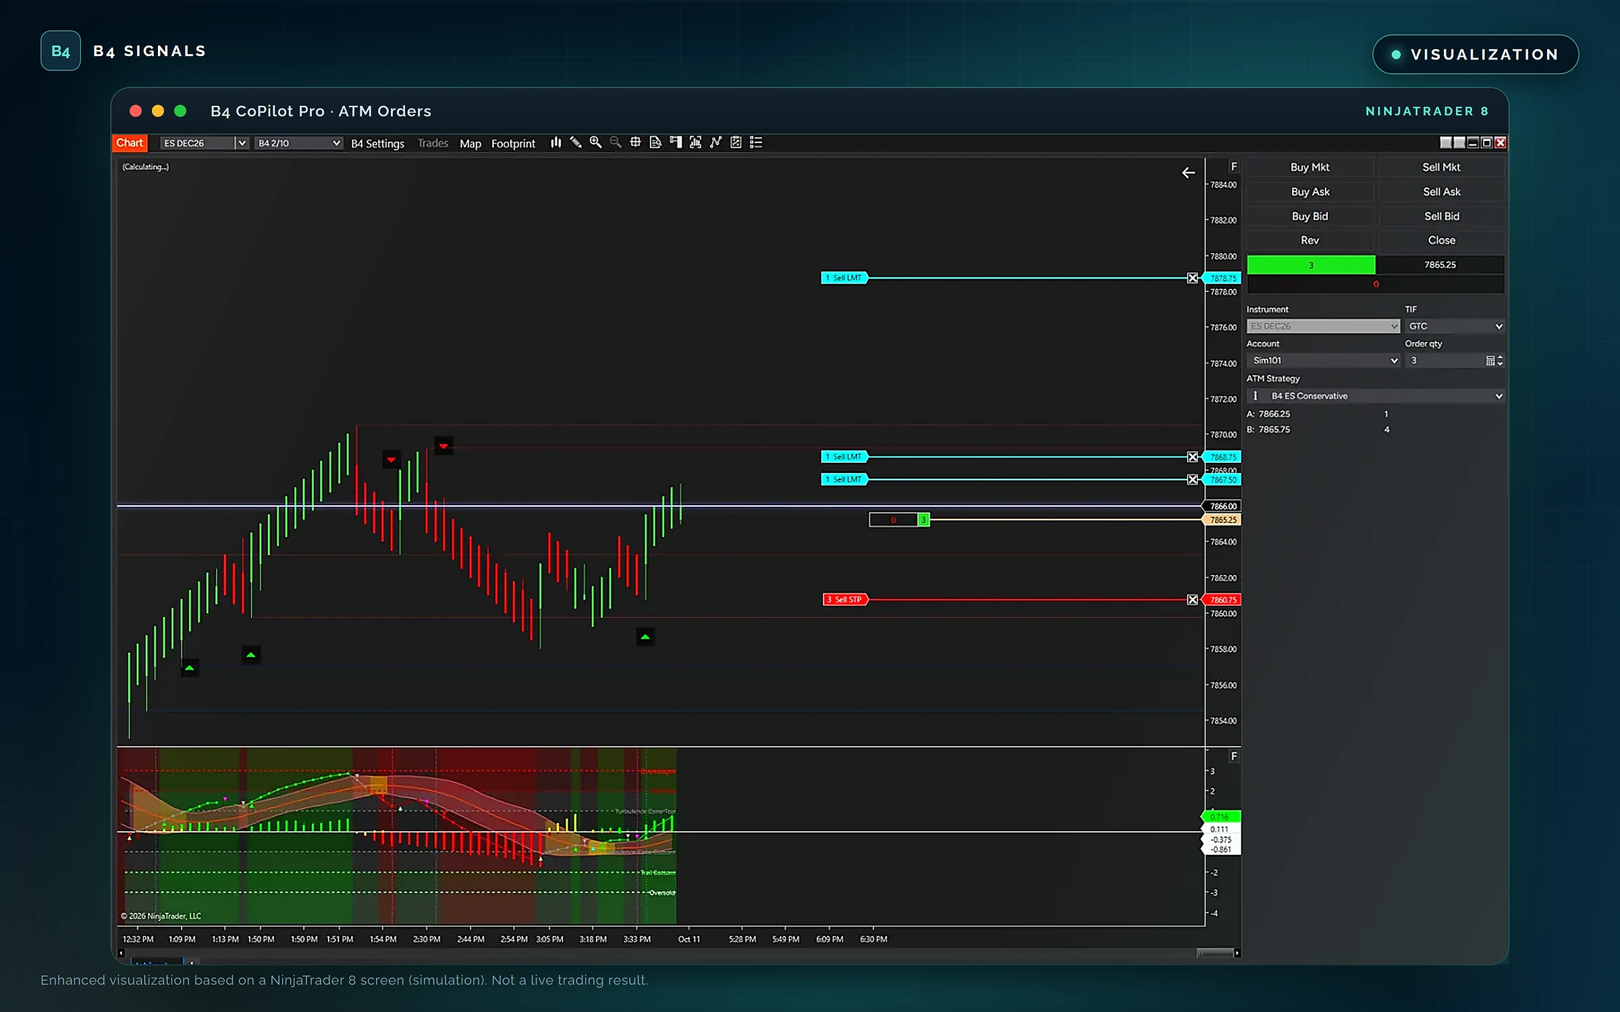1620x1012 pixels.
Task: Cancel the Sell LMT order at 7868.75
Action: [x=1193, y=457]
